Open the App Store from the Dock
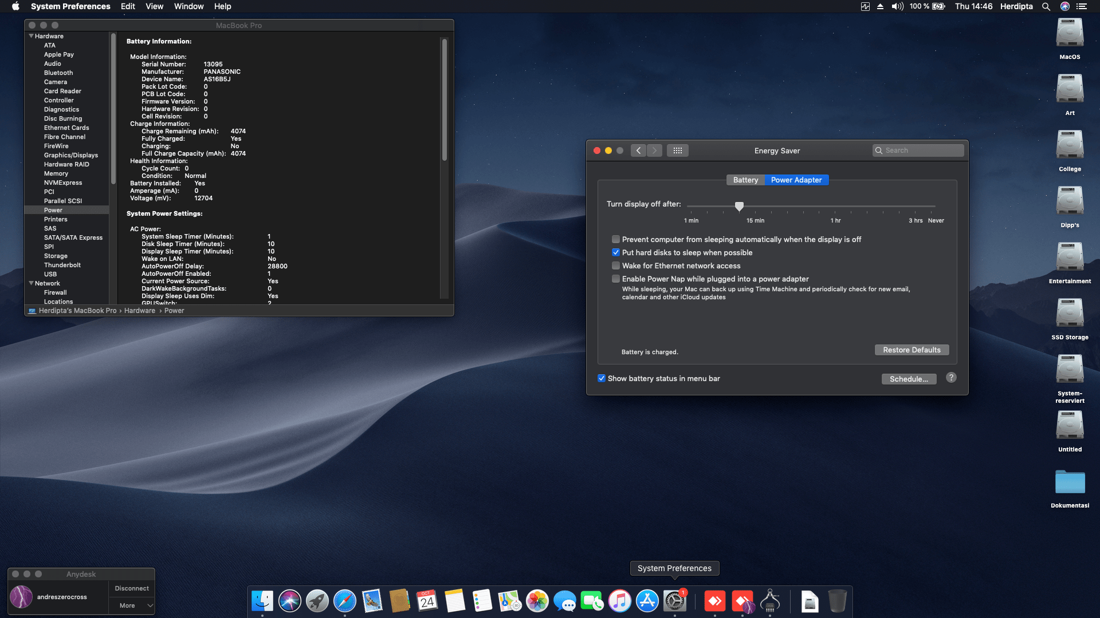1100x618 pixels. coord(646,601)
